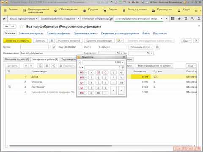Open the Установить статус dropdown
The width and height of the screenshot is (203, 152).
[x=140, y=47]
